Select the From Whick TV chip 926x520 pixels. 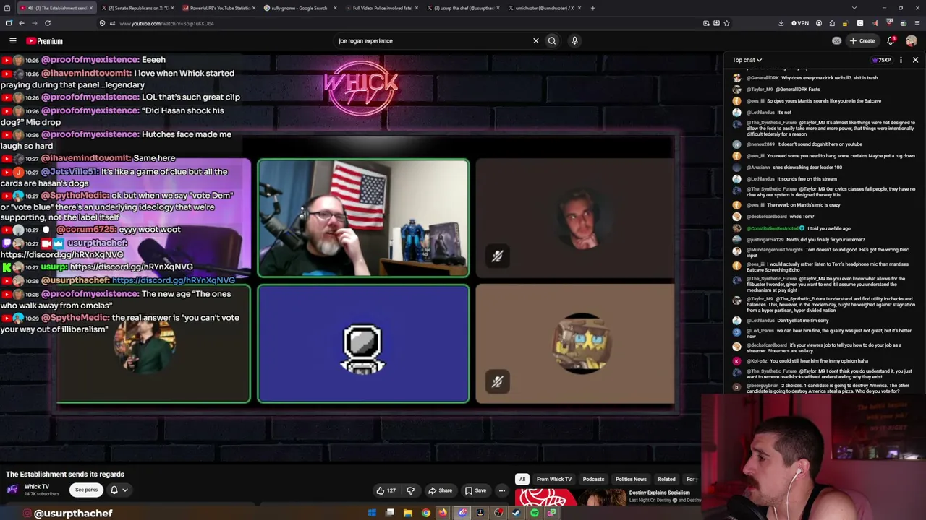(554, 479)
